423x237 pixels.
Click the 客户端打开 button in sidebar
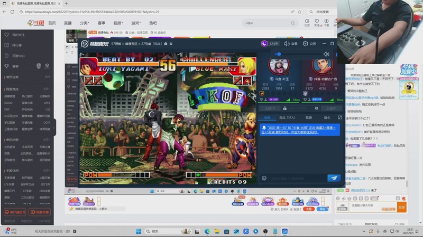[15, 212]
